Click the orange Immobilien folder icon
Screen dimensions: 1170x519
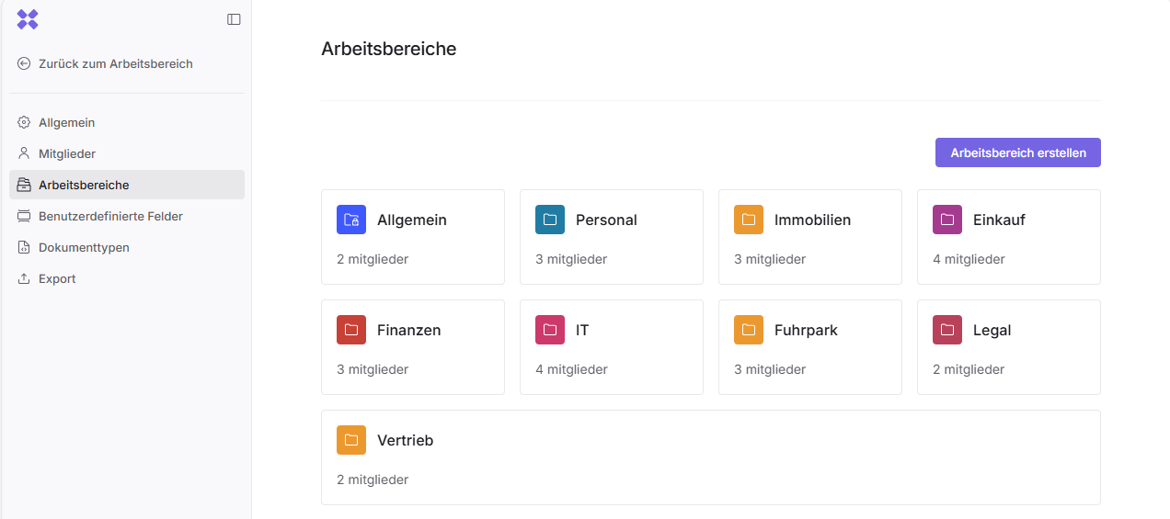[749, 220]
